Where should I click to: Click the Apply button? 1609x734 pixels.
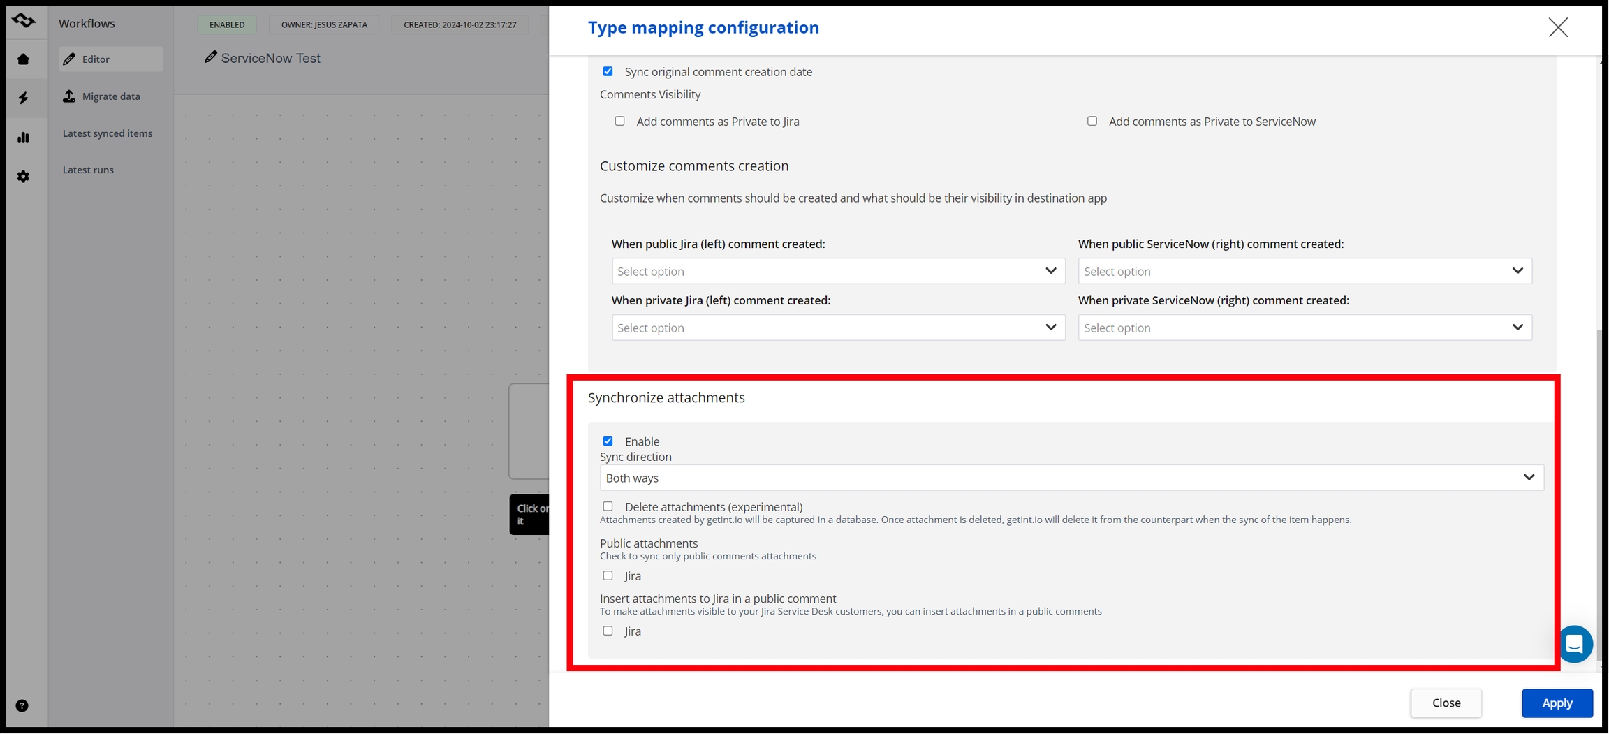(1557, 703)
